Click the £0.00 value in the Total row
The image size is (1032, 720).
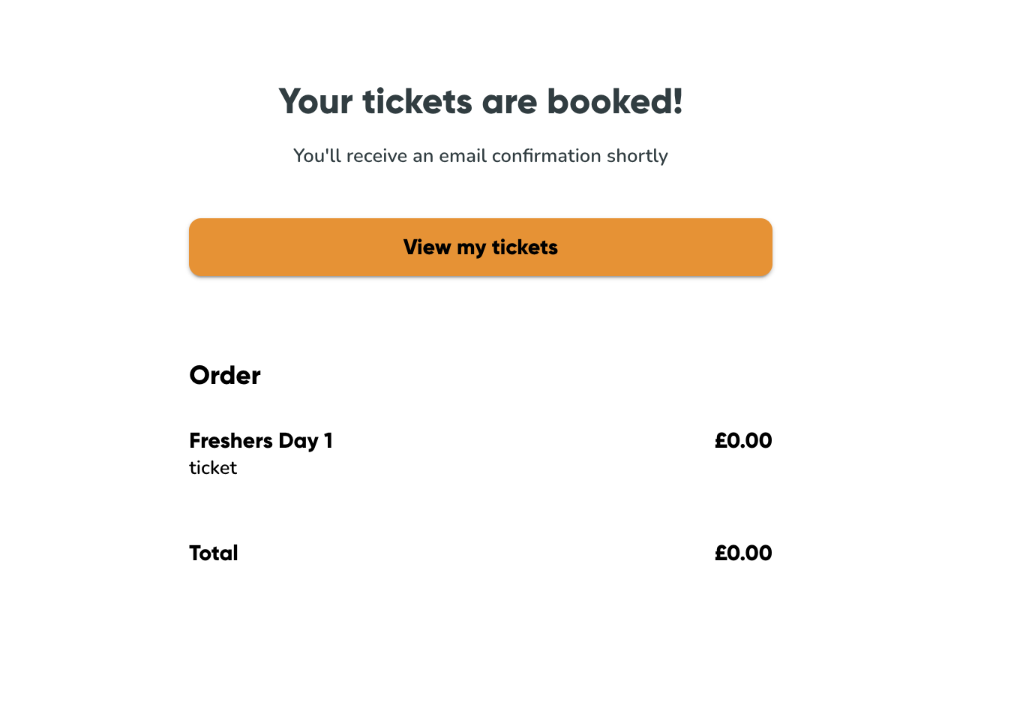coord(742,553)
